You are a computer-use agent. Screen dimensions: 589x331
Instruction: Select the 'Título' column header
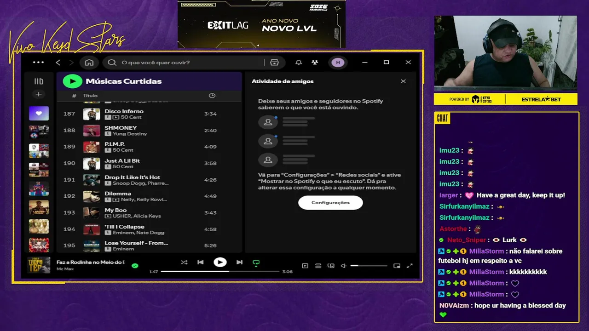pos(90,96)
